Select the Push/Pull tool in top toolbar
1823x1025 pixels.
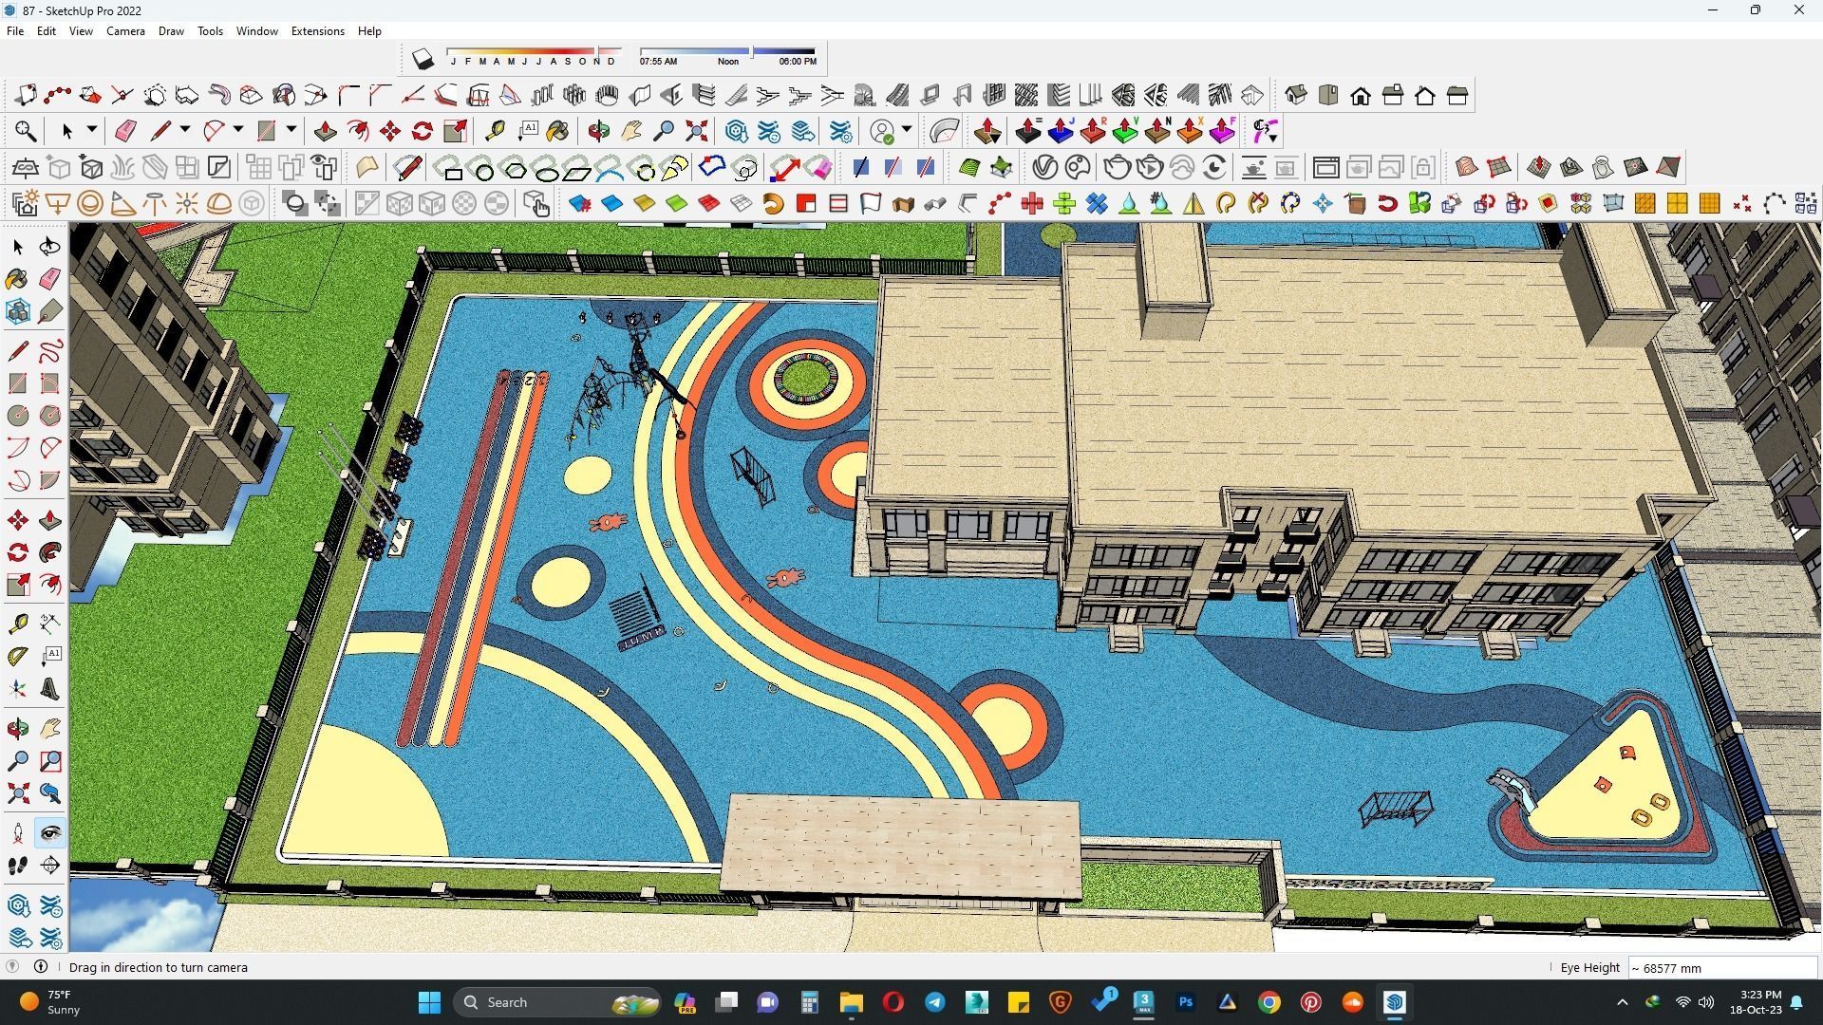(x=326, y=131)
